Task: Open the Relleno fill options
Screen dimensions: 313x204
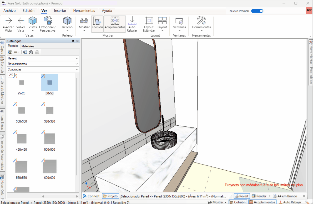Action: (x=67, y=24)
